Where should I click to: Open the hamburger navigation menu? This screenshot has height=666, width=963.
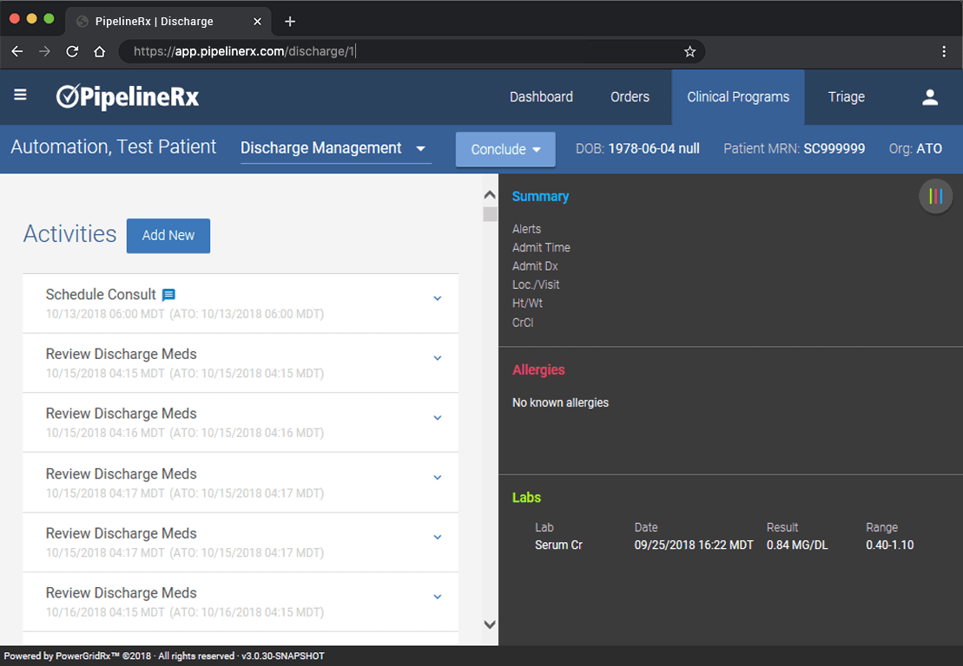20,95
